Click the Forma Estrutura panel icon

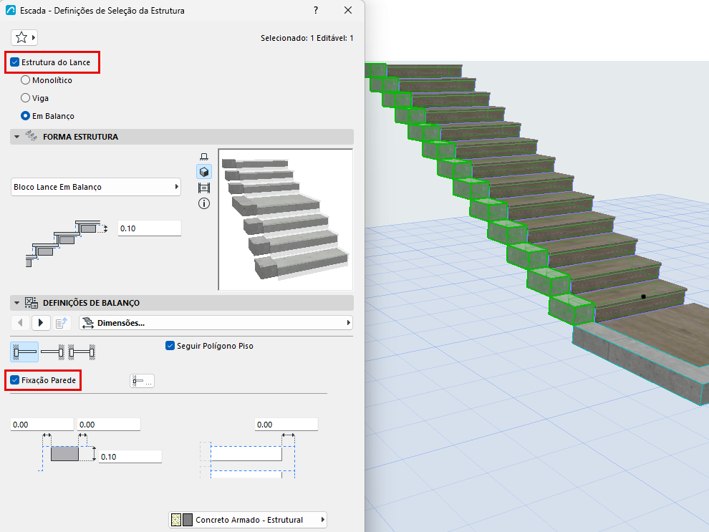pyautogui.click(x=31, y=135)
